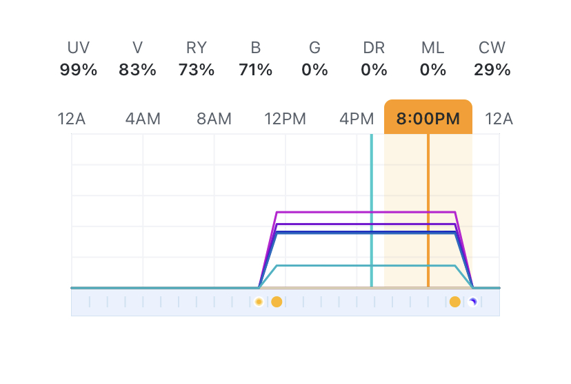The height and width of the screenshot is (384, 571).
Task: Select the RY channel at 73%
Action: click(x=197, y=59)
